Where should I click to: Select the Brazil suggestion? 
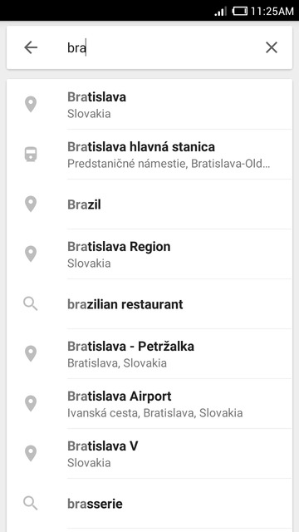coord(149,204)
